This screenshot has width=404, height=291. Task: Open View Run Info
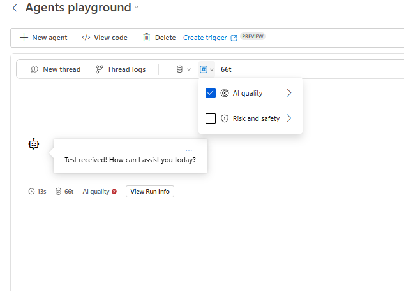click(x=150, y=192)
